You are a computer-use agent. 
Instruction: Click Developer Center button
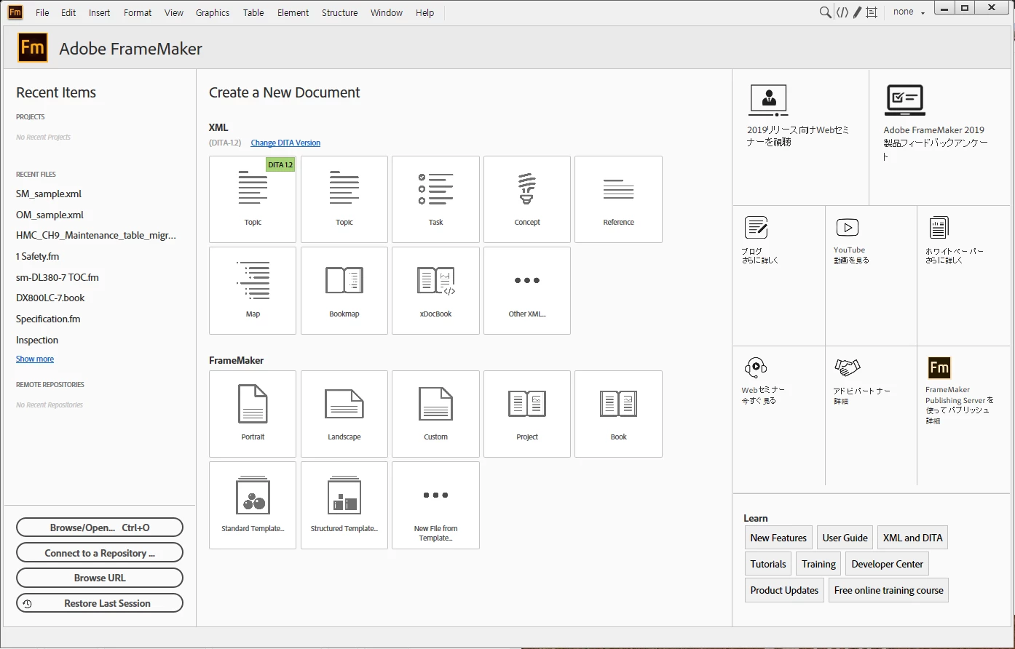887,564
